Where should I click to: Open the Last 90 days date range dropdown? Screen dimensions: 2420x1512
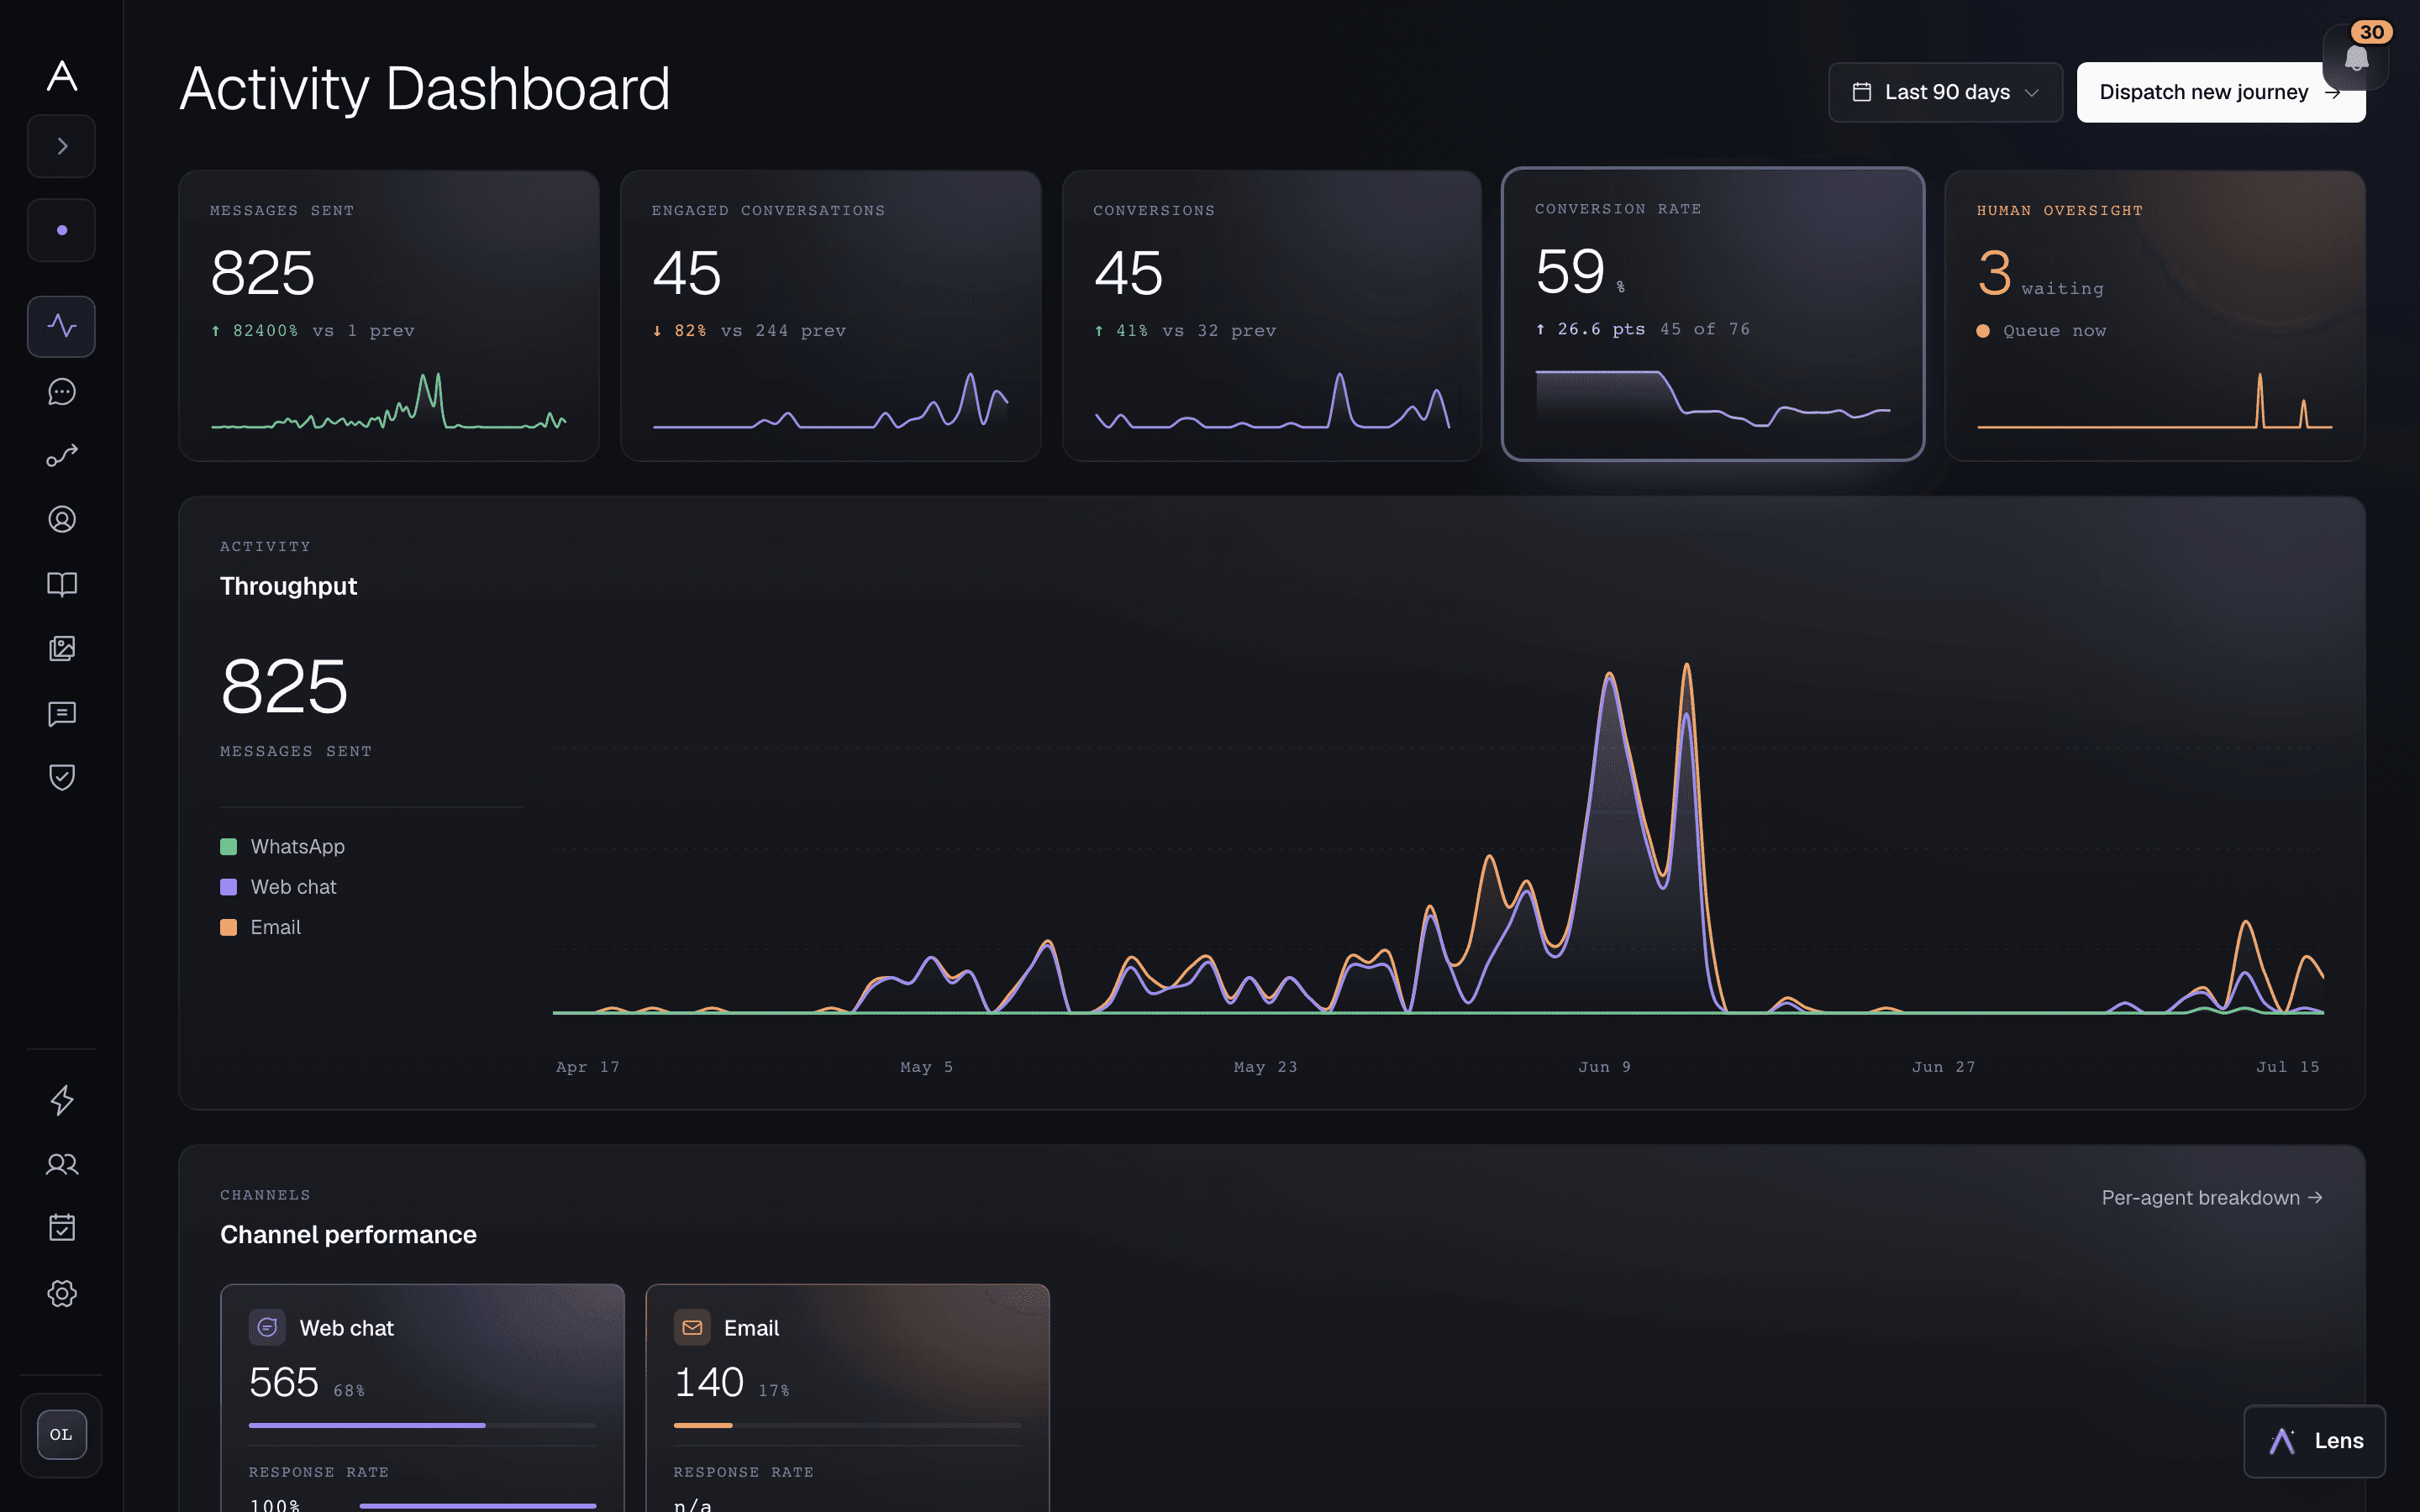coord(1945,92)
